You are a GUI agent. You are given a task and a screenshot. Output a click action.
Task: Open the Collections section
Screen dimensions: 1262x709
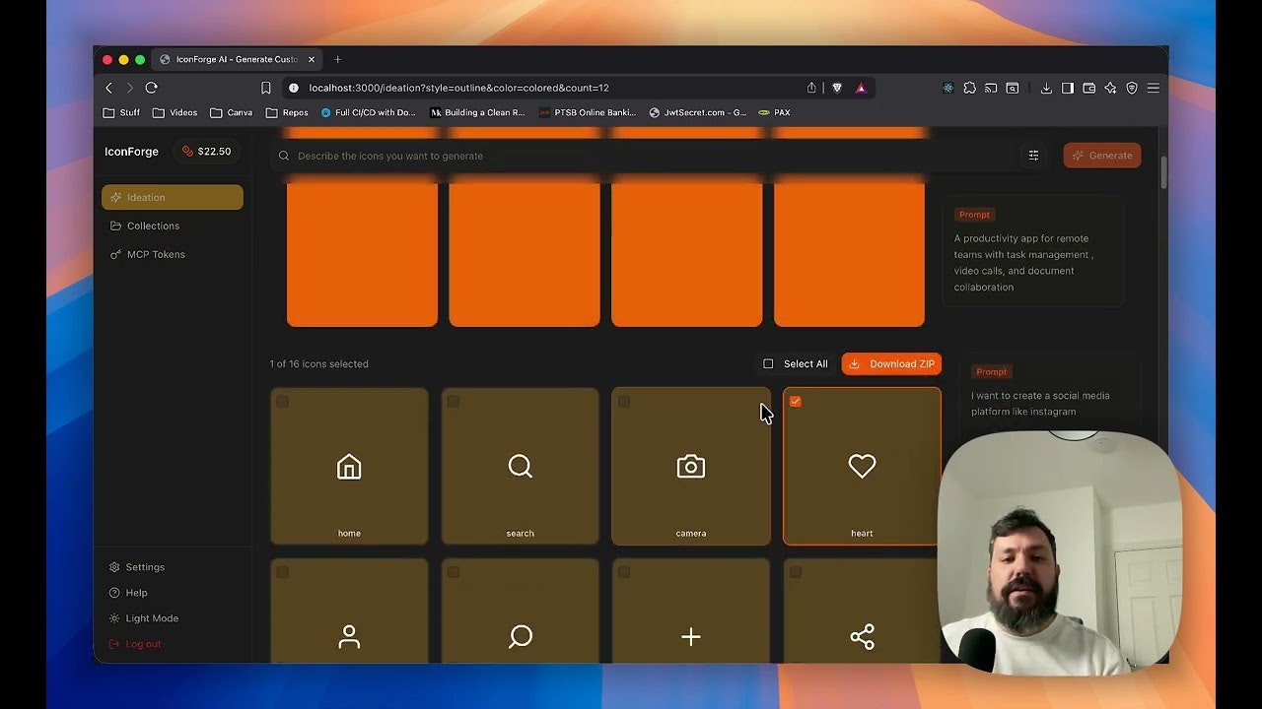(x=173, y=226)
